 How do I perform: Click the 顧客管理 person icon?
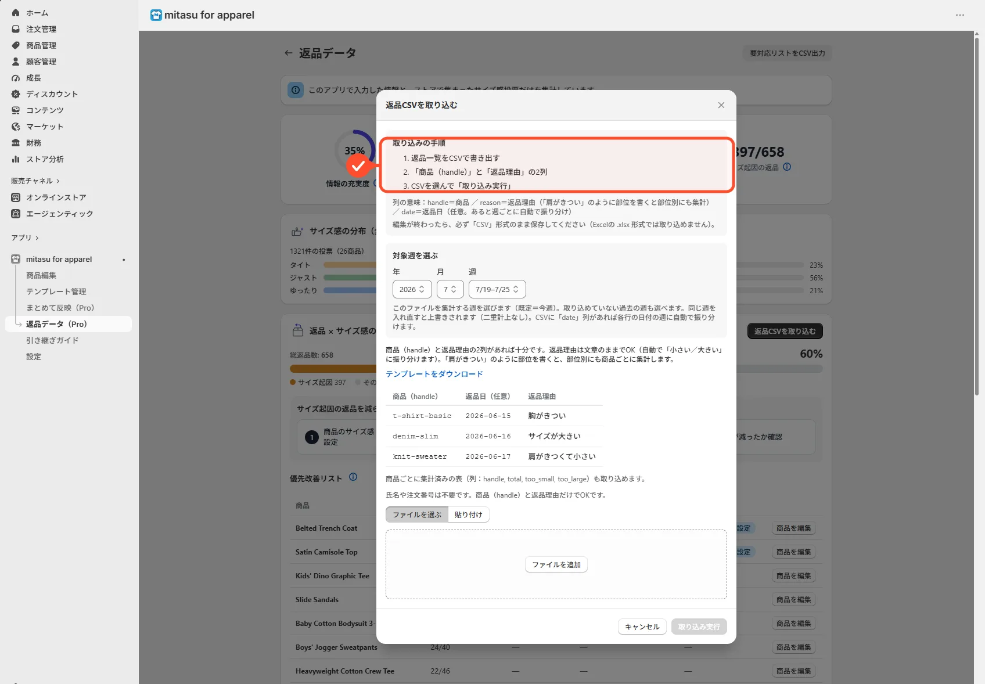pyautogui.click(x=16, y=62)
